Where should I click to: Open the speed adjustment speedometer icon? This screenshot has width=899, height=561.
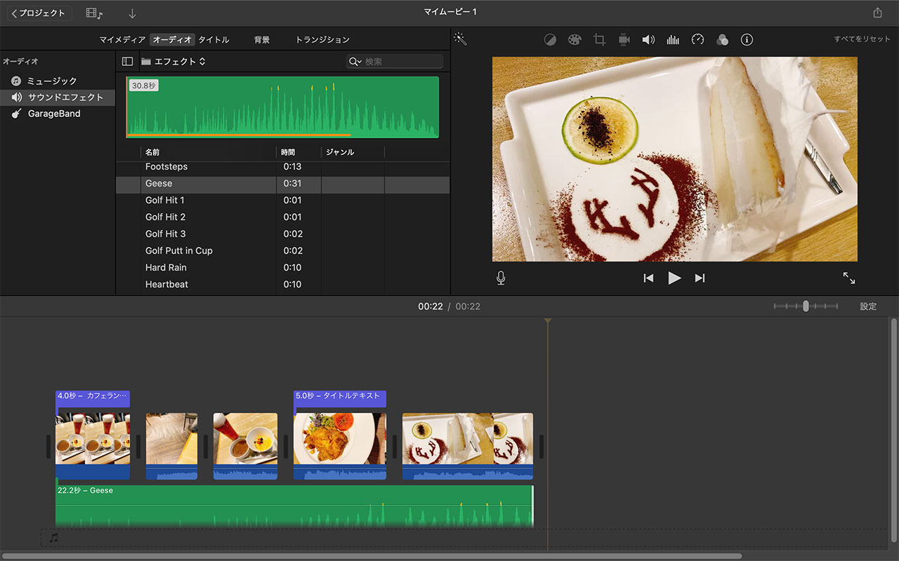click(697, 40)
